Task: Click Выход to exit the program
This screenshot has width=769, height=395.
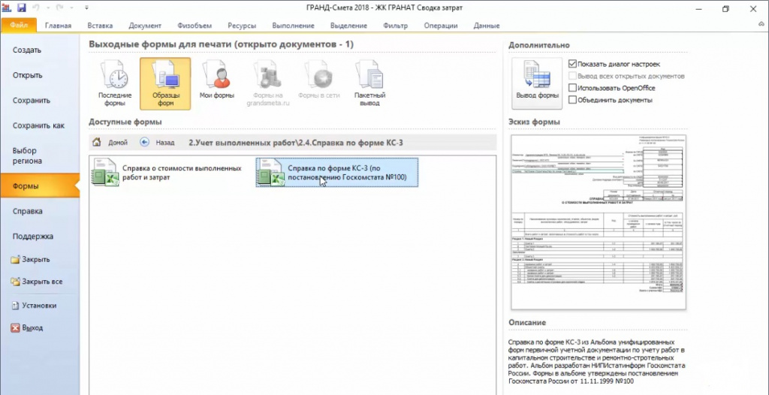Action: (x=27, y=327)
